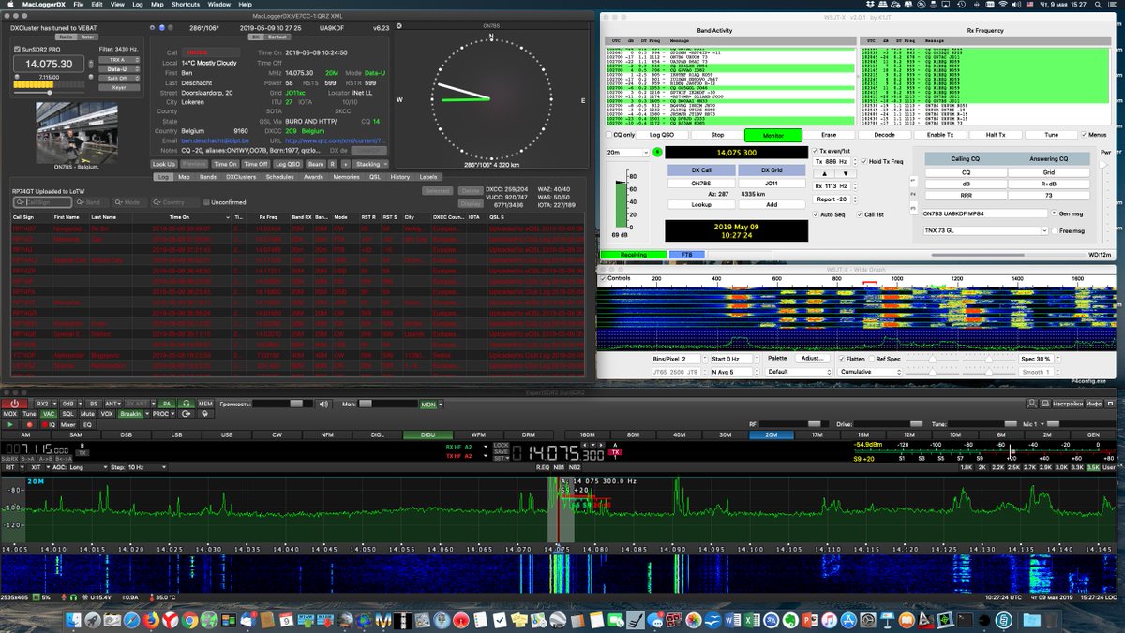
Task: Open the Shortcuts menu in menu bar
Action: click(186, 5)
